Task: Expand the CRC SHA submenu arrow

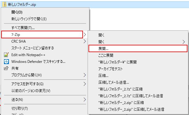Action: 85,41
